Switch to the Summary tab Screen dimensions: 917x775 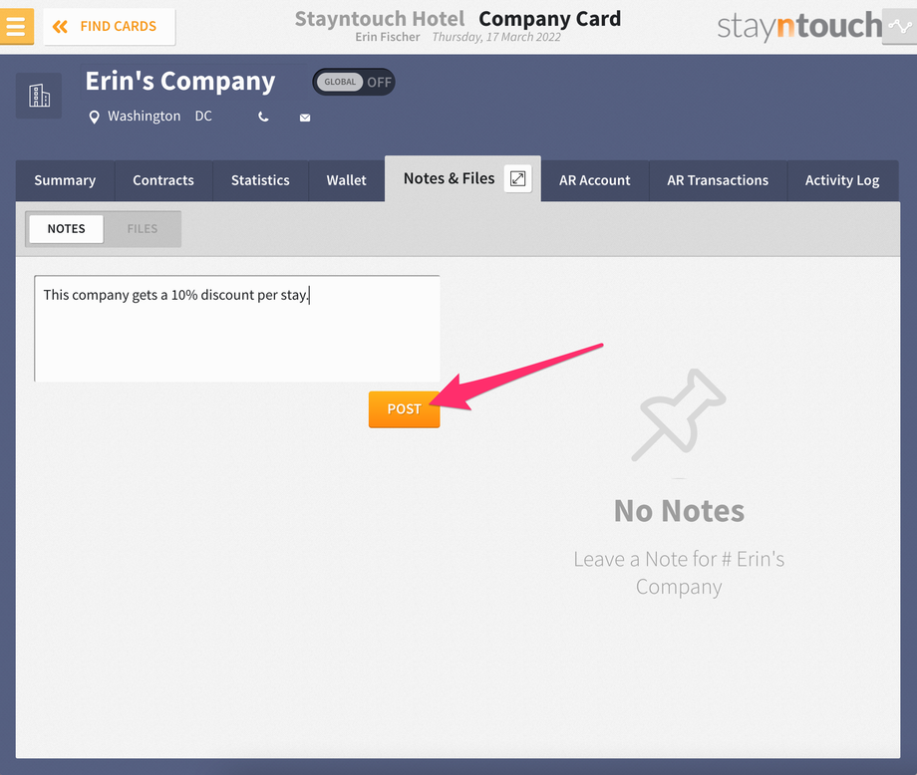tap(65, 180)
